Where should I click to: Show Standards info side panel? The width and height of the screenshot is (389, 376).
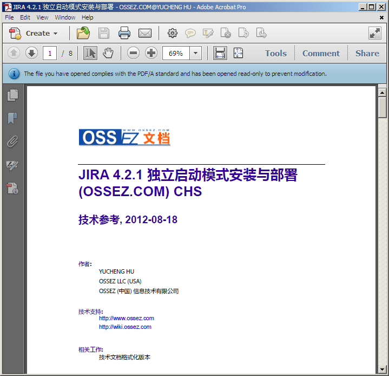click(12, 189)
